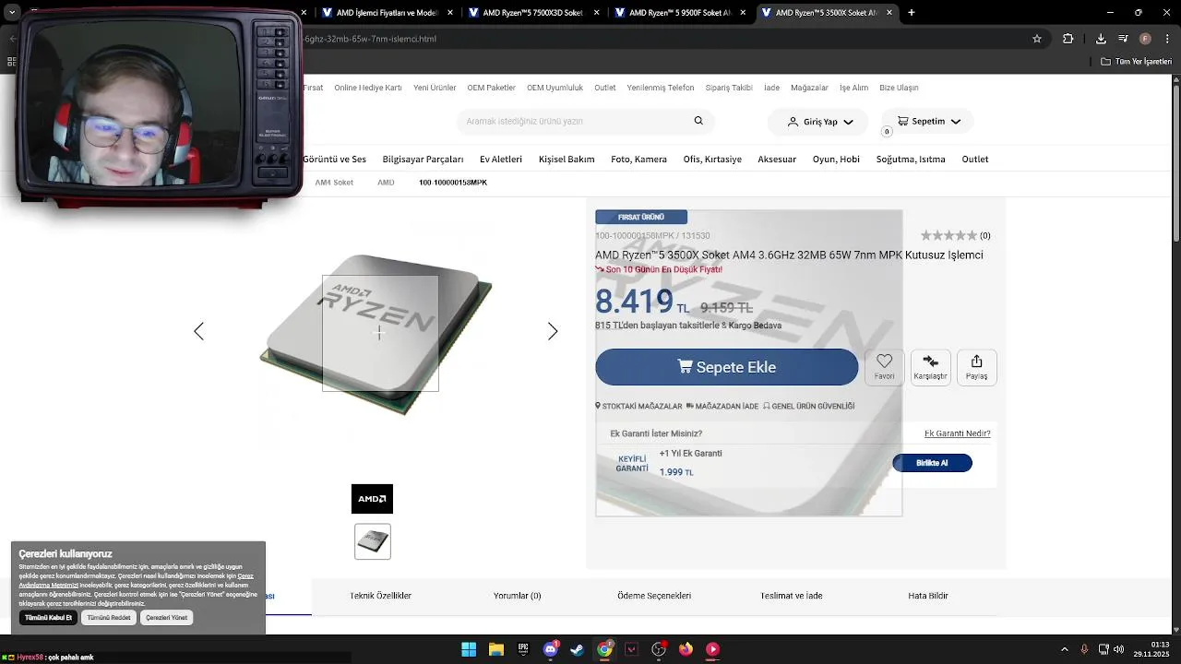This screenshot has height=664, width=1181.
Task: Click Çerezleri Yönet button
Action: coord(166,618)
